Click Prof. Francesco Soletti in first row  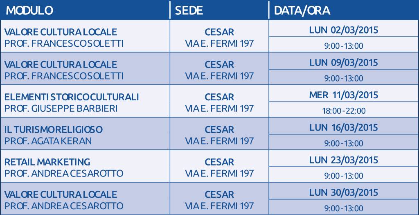pos(64,43)
